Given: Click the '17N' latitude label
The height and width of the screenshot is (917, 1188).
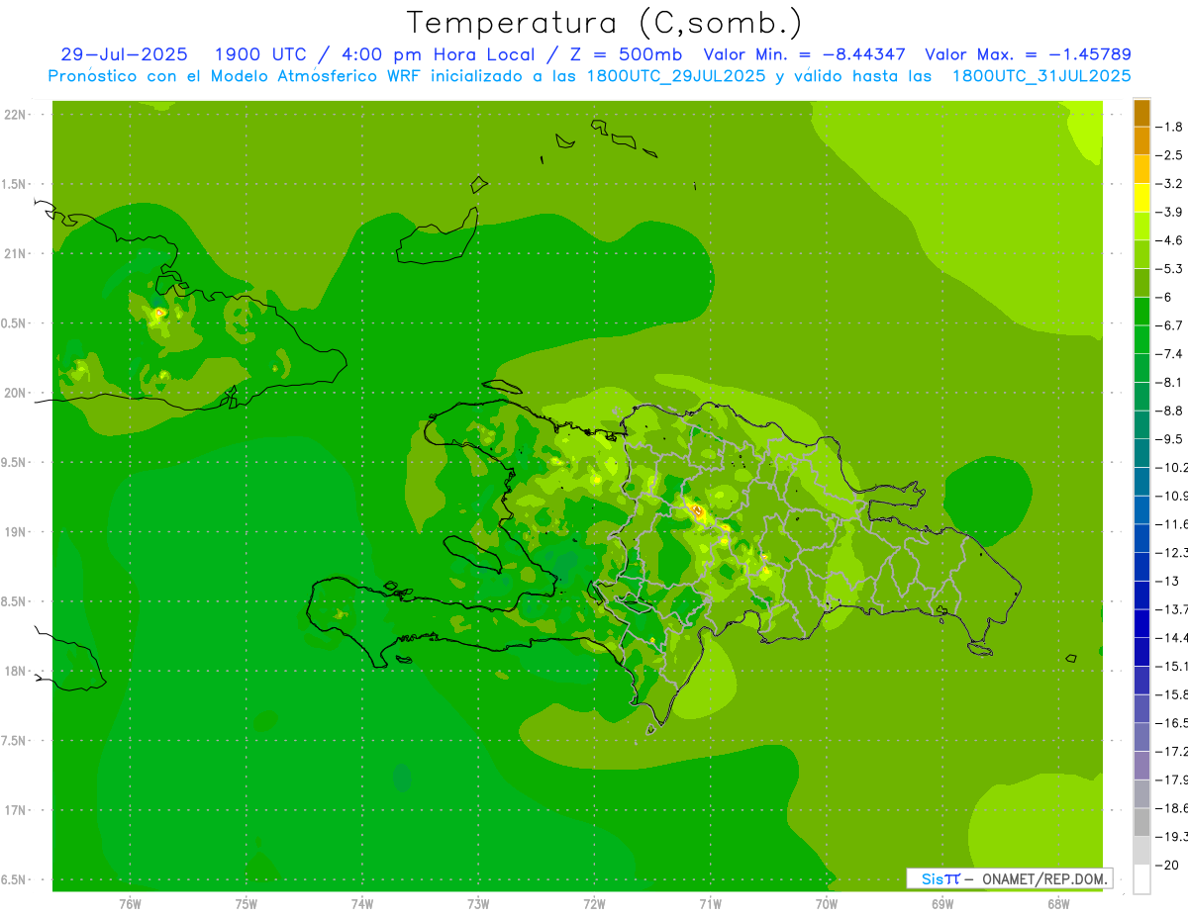Looking at the screenshot, I should click(x=16, y=811).
